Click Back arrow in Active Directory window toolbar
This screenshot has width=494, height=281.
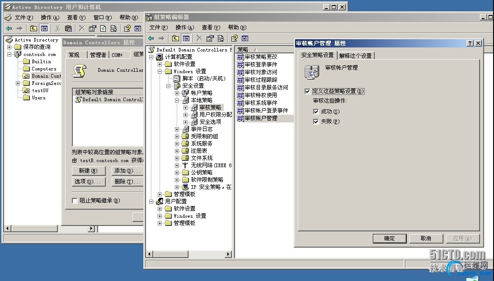(x=9, y=28)
